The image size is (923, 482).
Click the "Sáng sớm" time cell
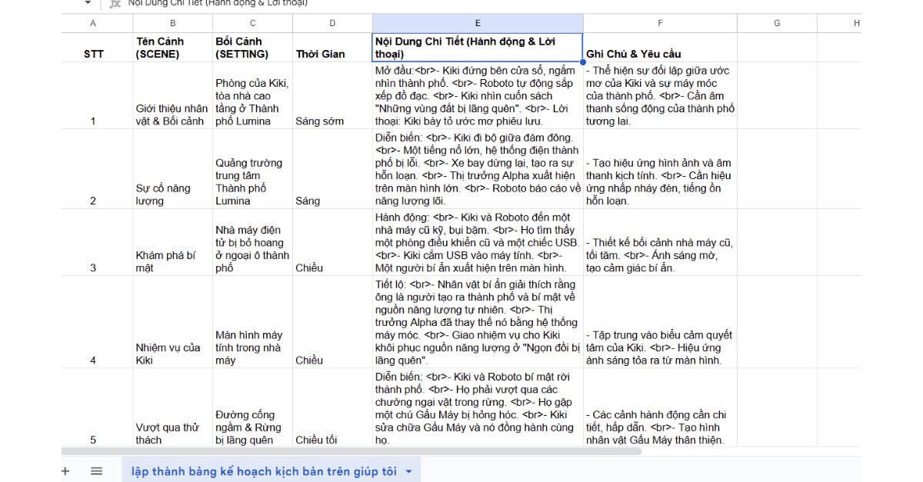click(332, 95)
